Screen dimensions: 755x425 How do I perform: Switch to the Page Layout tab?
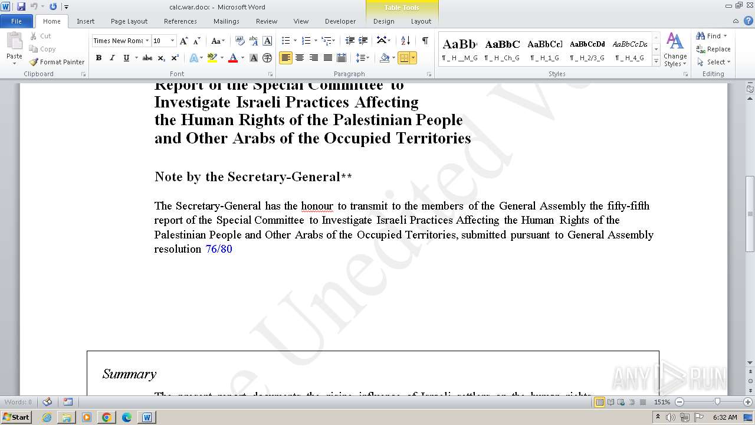(x=129, y=21)
